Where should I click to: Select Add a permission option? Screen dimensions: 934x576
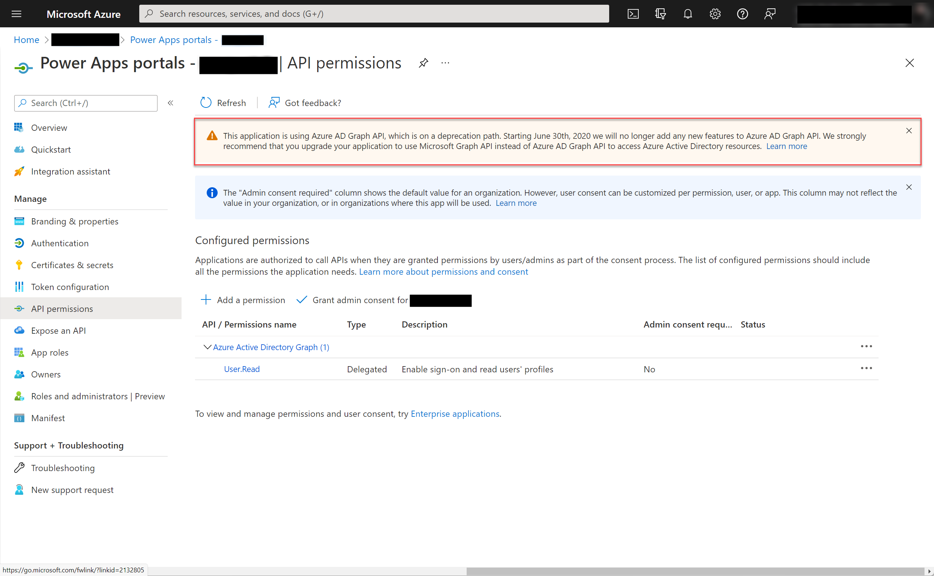[244, 300]
